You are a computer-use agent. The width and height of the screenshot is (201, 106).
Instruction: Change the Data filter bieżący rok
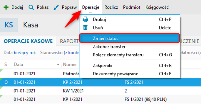point(25,53)
